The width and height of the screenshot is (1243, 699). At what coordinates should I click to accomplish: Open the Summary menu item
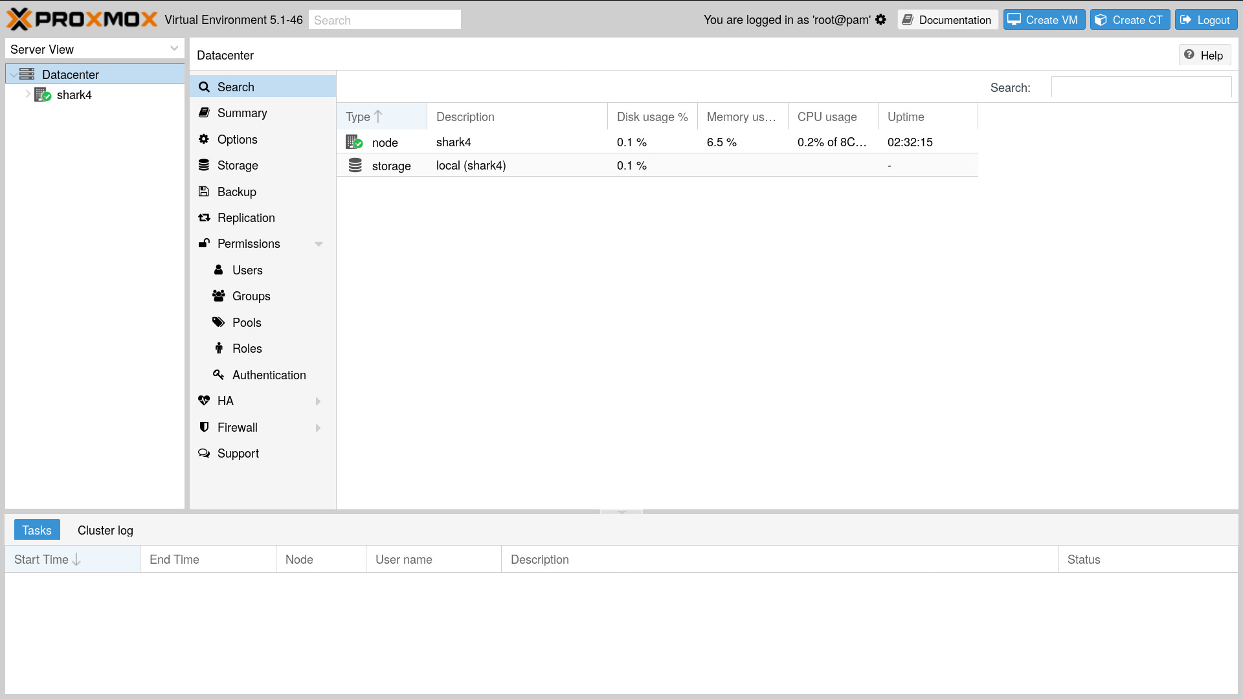242,113
